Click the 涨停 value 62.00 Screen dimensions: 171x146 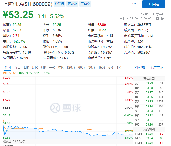pyautogui.click(x=101, y=25)
